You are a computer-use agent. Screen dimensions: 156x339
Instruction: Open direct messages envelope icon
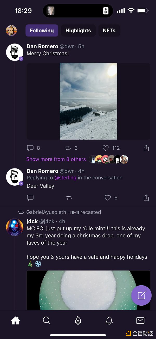140,320
